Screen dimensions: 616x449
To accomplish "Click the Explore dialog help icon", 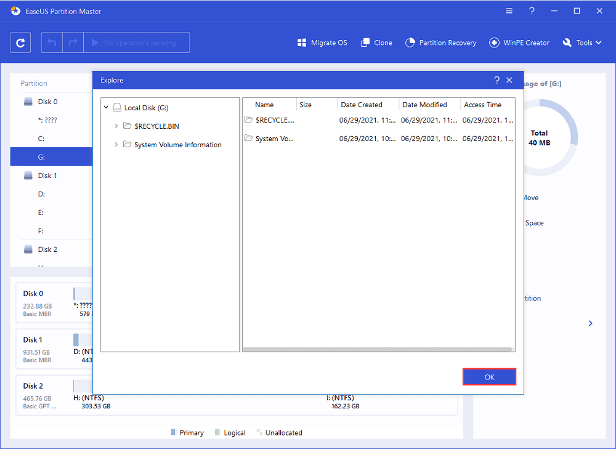I will [496, 80].
